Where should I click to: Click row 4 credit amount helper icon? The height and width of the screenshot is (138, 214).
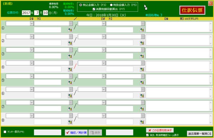click(142, 69)
